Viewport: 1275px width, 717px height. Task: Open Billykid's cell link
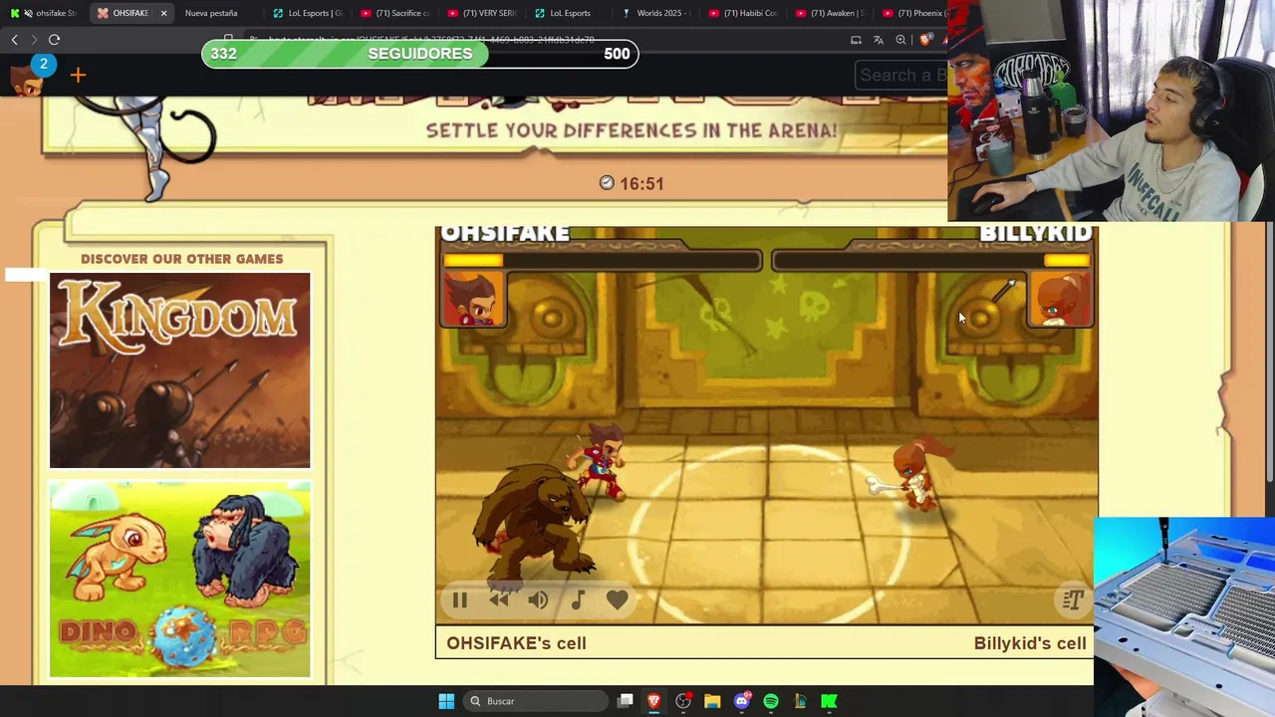pyautogui.click(x=1030, y=643)
